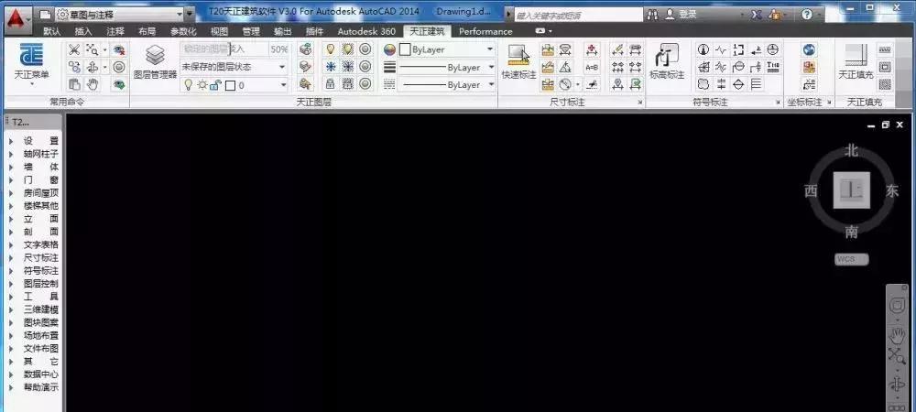Open the ByLayer color dropdown
The width and height of the screenshot is (916, 412).
pyautogui.click(x=489, y=49)
